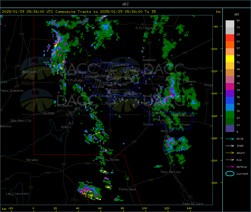251x212 pixels.
Task: Click the 'G_Campos' map label
Action: click(x=189, y=81)
